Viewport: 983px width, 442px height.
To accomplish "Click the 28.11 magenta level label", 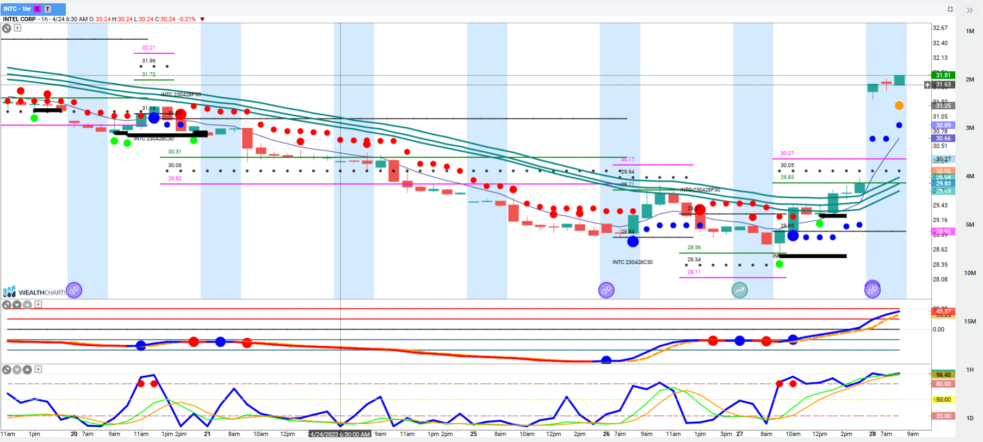I will [x=694, y=272].
